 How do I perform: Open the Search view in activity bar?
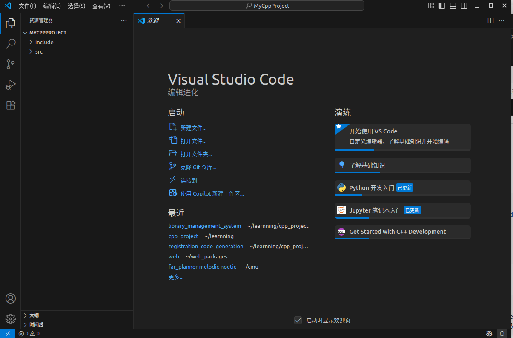(x=11, y=43)
